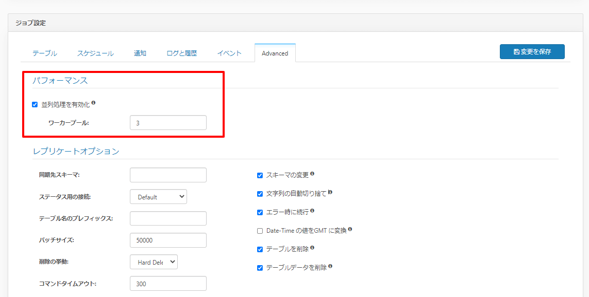This screenshot has height=297, width=589.
Task: Toggle the 並列処理を有効化 checkbox
Action: [x=35, y=105]
